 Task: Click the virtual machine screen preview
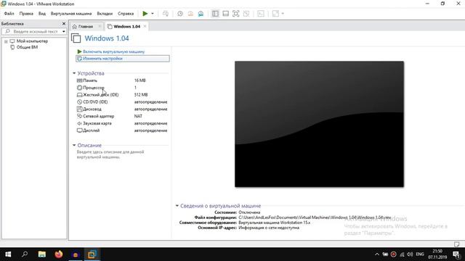coord(319,124)
